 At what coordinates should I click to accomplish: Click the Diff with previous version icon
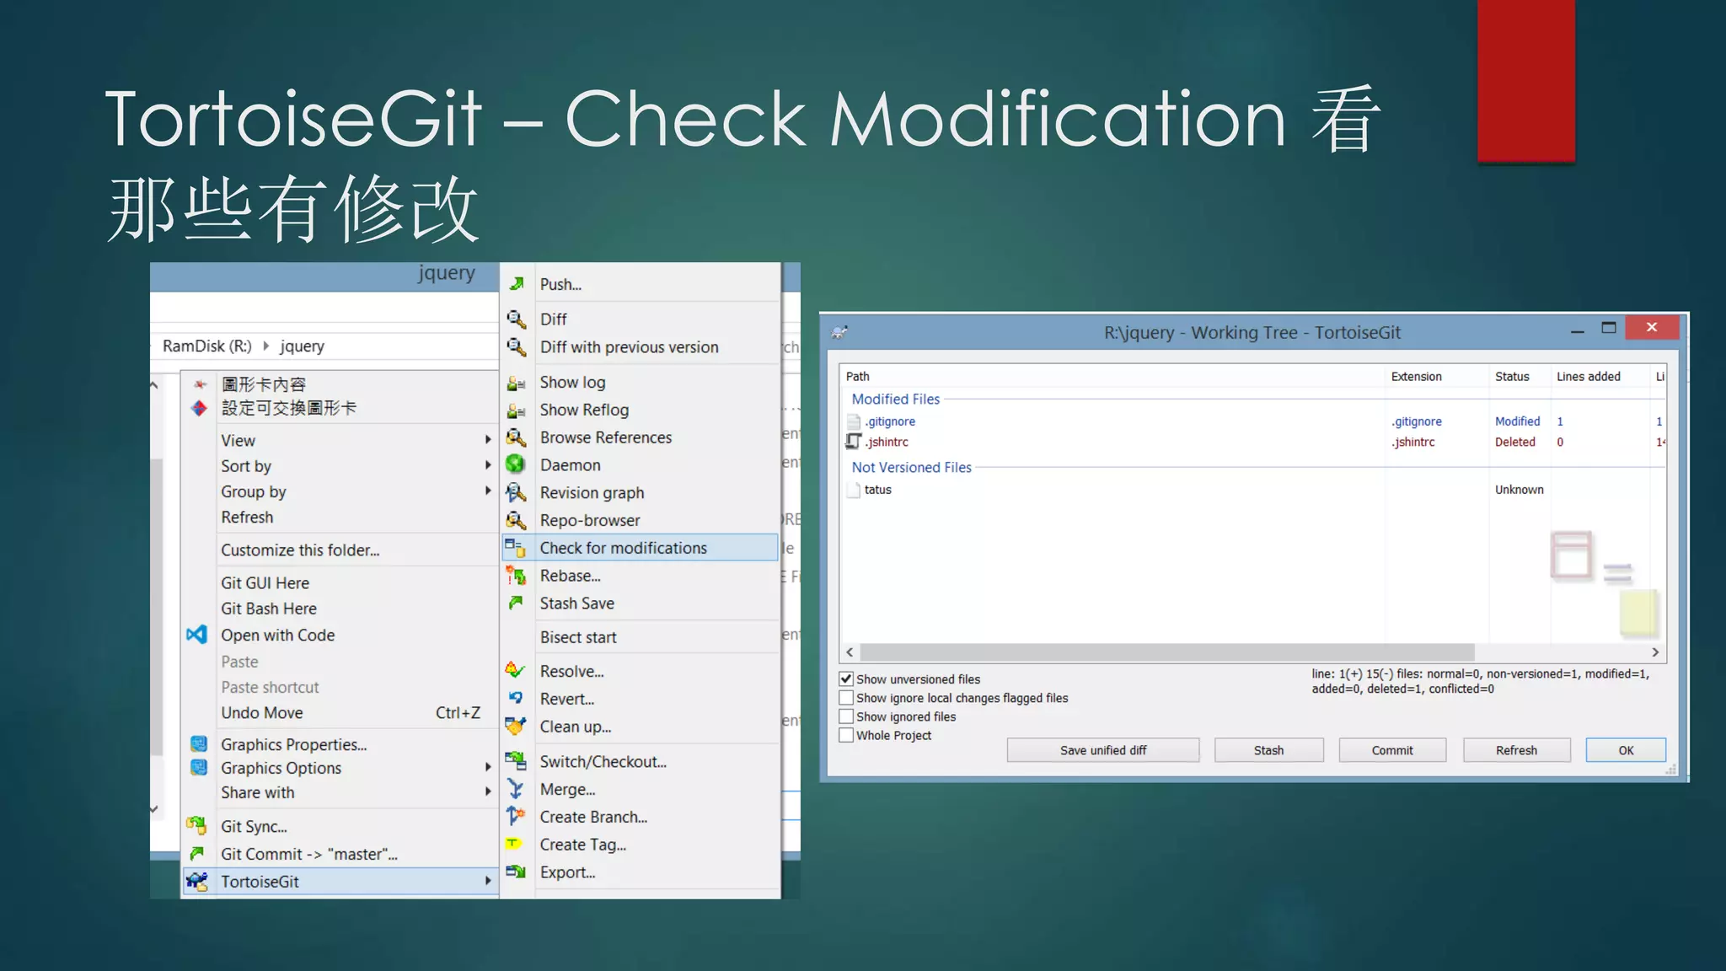pos(517,346)
